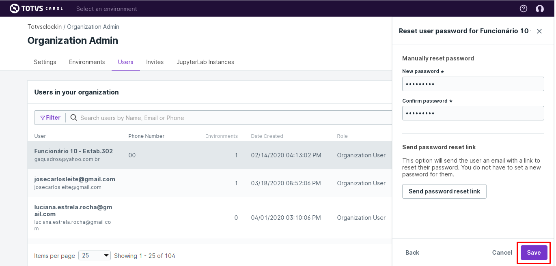Click the Back button
The image size is (556, 266).
[412, 253]
